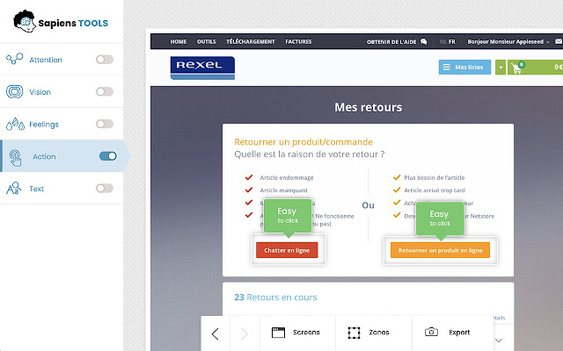
Task: Click the Export camera button
Action: [452, 333]
